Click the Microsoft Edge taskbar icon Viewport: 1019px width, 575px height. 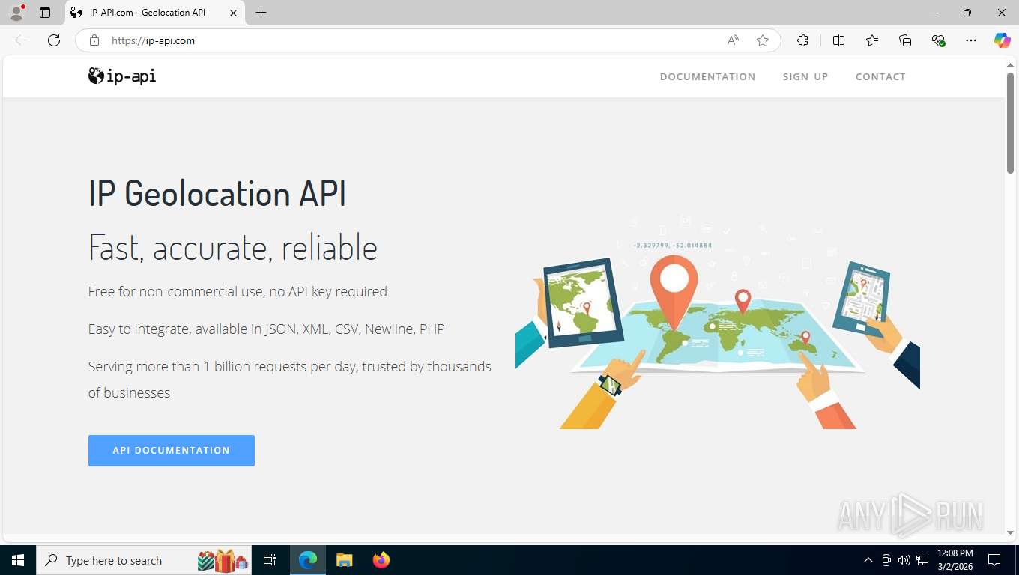308,560
